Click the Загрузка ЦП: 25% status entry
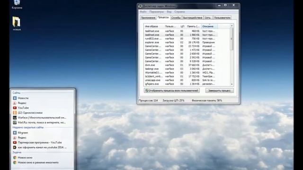 [173, 101]
